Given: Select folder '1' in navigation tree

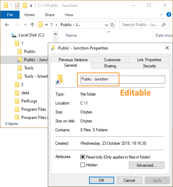Looking at the screenshot, I should [22, 43].
